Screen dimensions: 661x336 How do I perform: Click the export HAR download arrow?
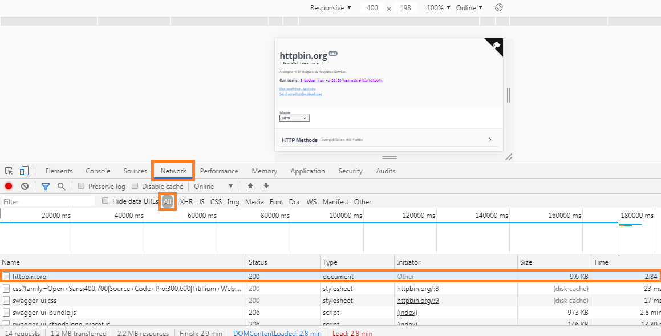click(266, 186)
